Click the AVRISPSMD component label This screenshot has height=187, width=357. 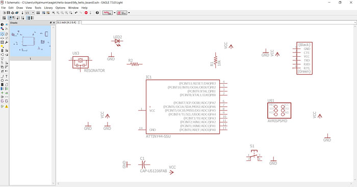pos(277,121)
